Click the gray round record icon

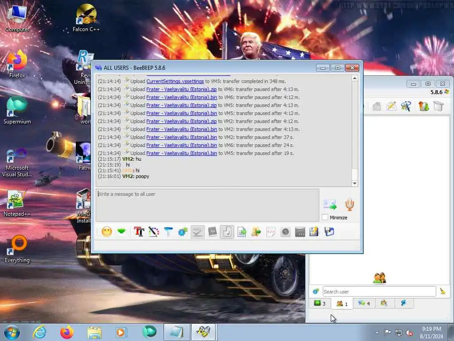286,232
